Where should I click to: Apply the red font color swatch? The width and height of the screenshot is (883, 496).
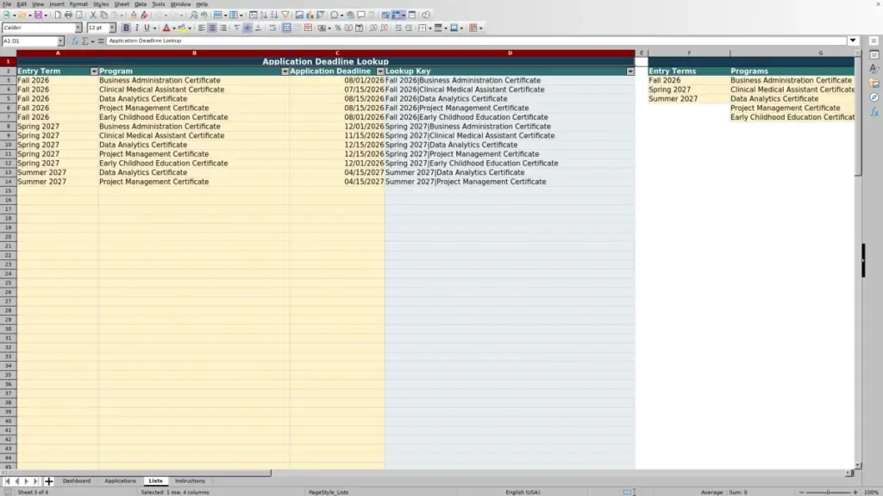point(166,28)
